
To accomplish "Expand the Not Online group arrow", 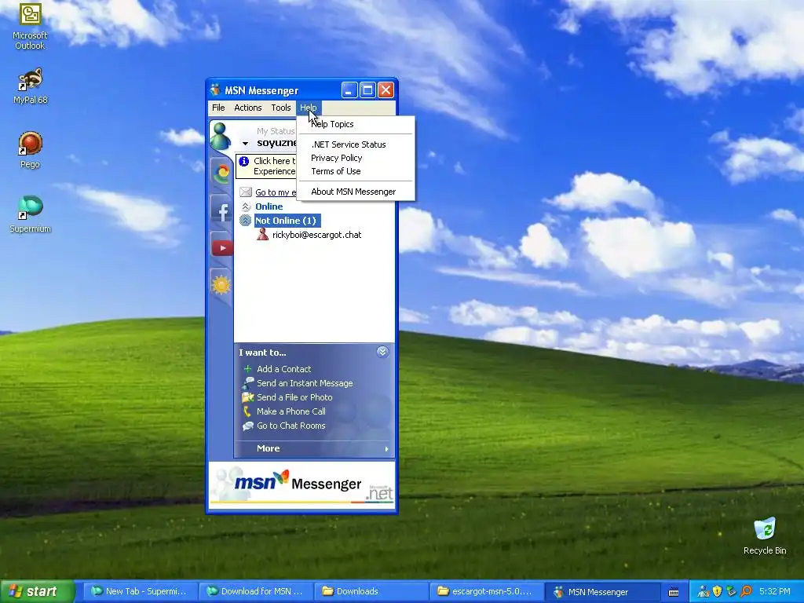I will [246, 221].
